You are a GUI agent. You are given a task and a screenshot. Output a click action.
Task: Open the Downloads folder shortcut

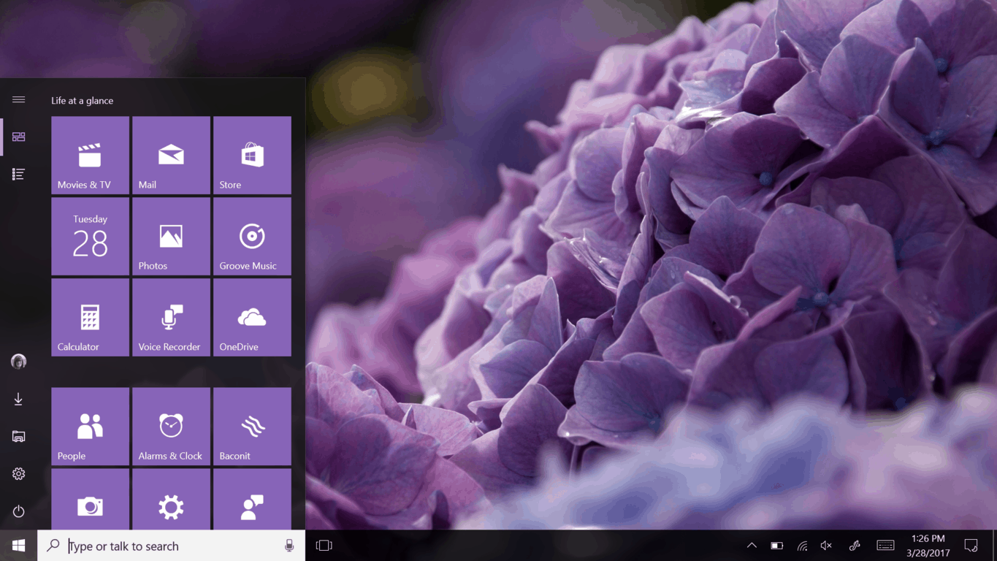pos(19,399)
